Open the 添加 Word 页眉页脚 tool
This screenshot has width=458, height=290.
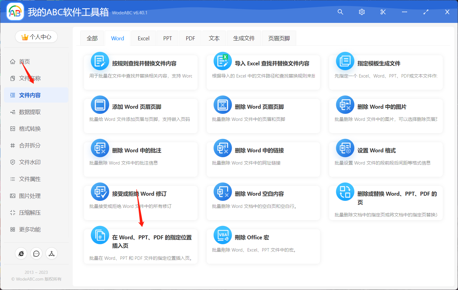pyautogui.click(x=140, y=115)
